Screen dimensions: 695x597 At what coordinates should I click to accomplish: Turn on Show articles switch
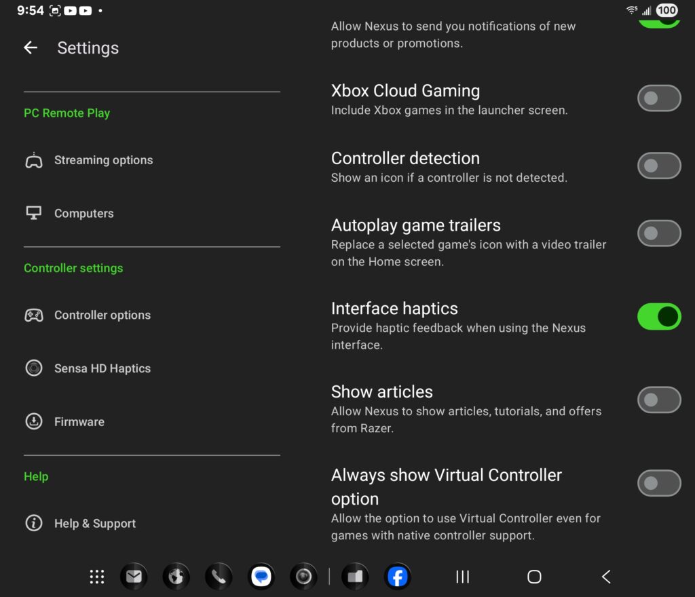tap(659, 400)
